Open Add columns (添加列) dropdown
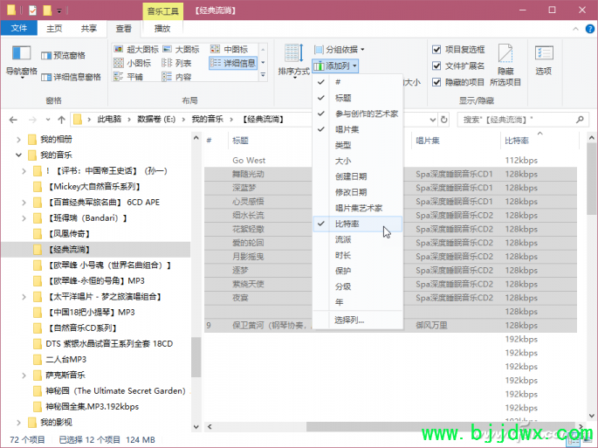Image resolution: width=598 pixels, height=448 pixels. [335, 65]
